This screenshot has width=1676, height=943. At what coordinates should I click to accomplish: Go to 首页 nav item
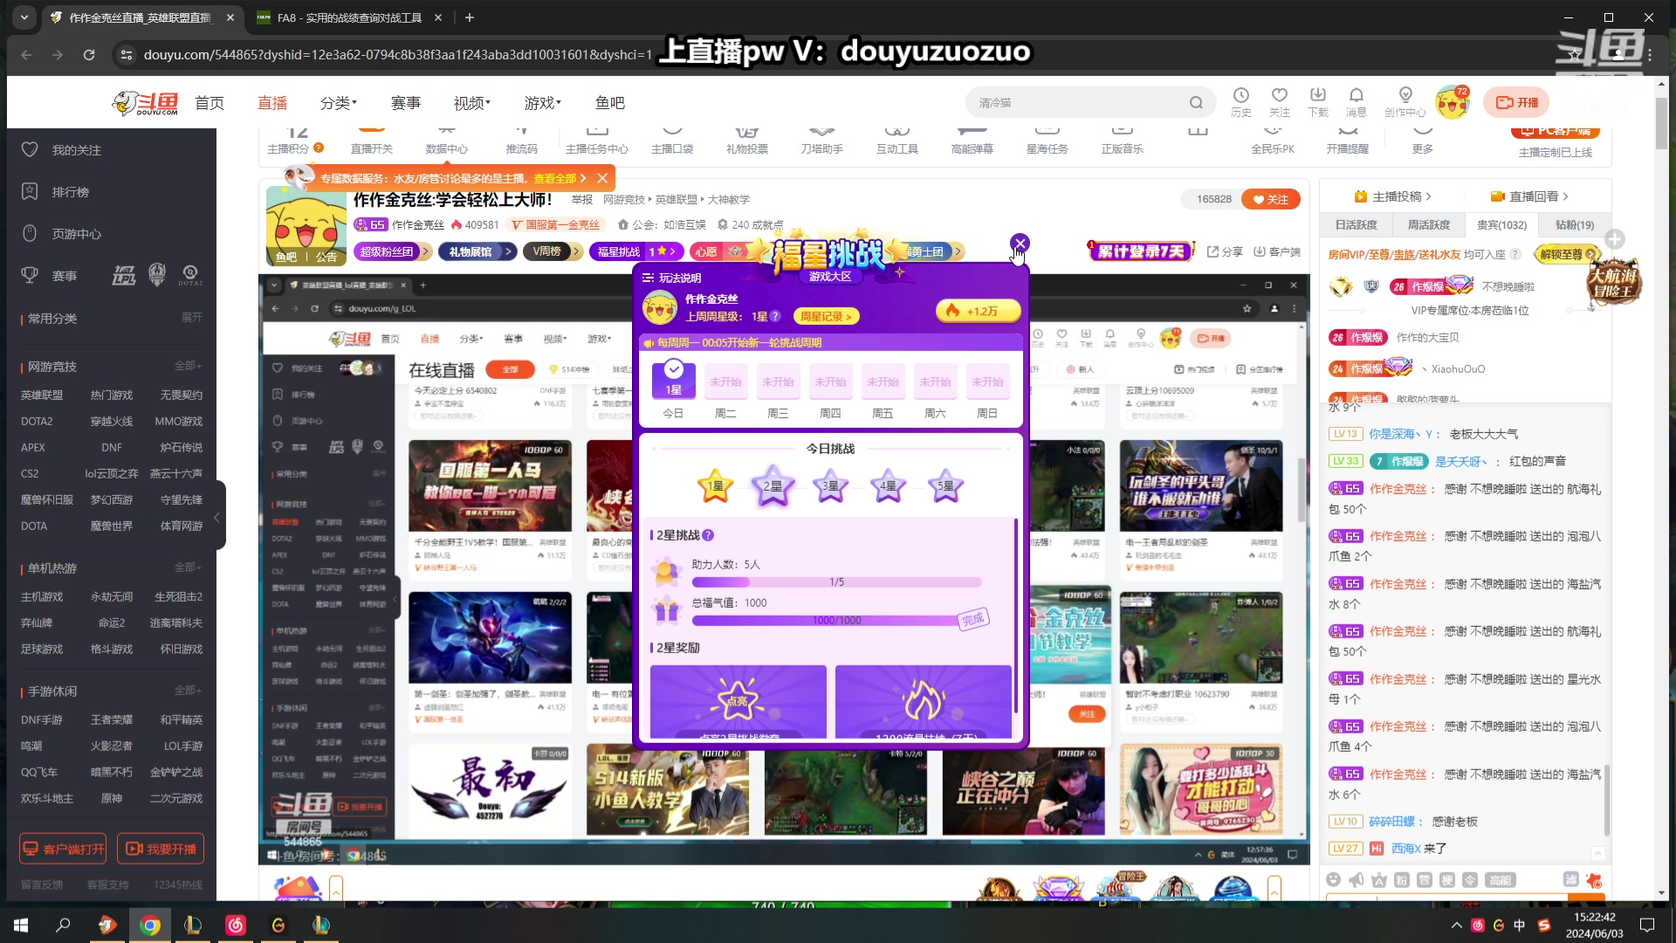point(209,103)
